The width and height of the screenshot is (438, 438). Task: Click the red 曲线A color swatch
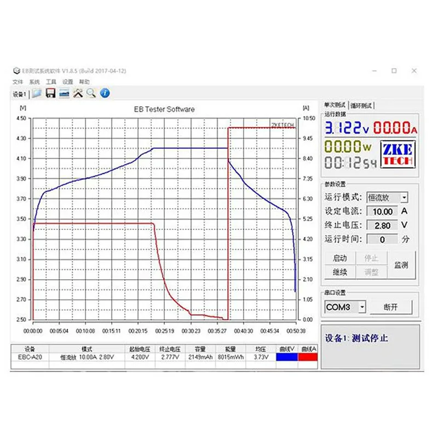click(308, 357)
